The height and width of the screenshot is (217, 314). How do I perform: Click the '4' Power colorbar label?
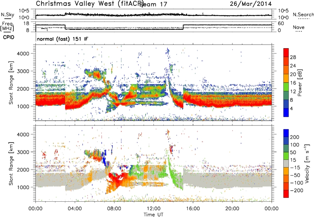pyautogui.click(x=292, y=108)
